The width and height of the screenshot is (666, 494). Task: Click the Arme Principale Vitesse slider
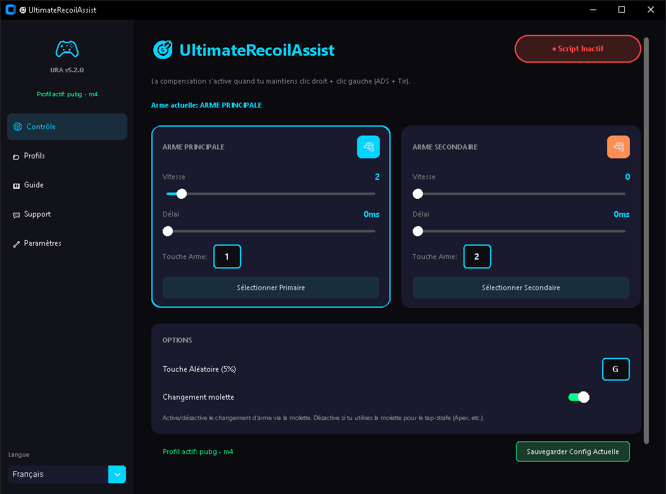tap(270, 194)
